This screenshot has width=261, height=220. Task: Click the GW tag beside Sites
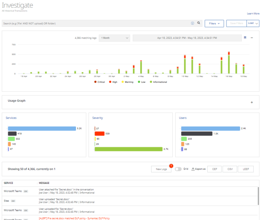[13, 201]
